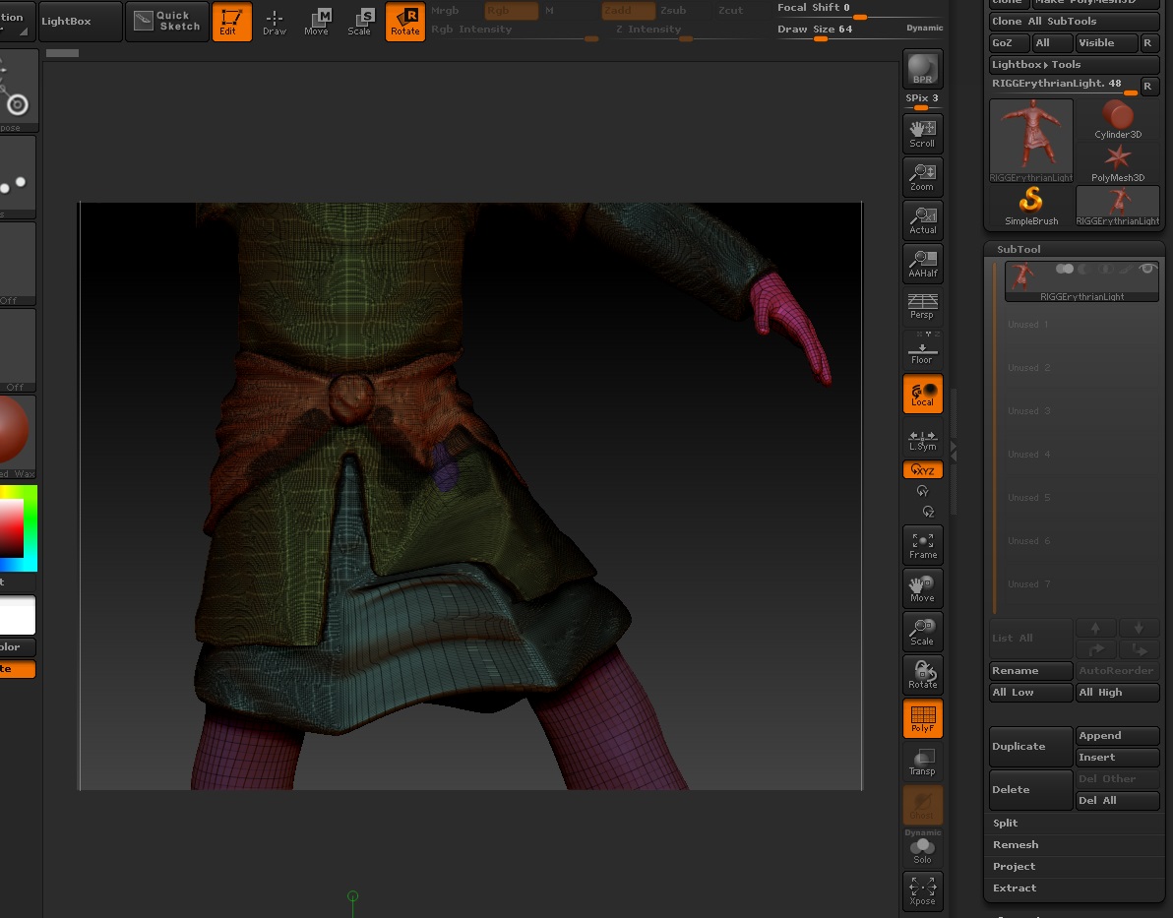1173x918 pixels.
Task: Select the PolyMesh3D star tool
Action: [x=1118, y=163]
